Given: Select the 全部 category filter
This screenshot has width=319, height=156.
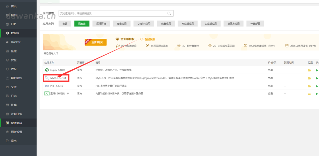Looking at the screenshot, I should [x=65, y=24].
